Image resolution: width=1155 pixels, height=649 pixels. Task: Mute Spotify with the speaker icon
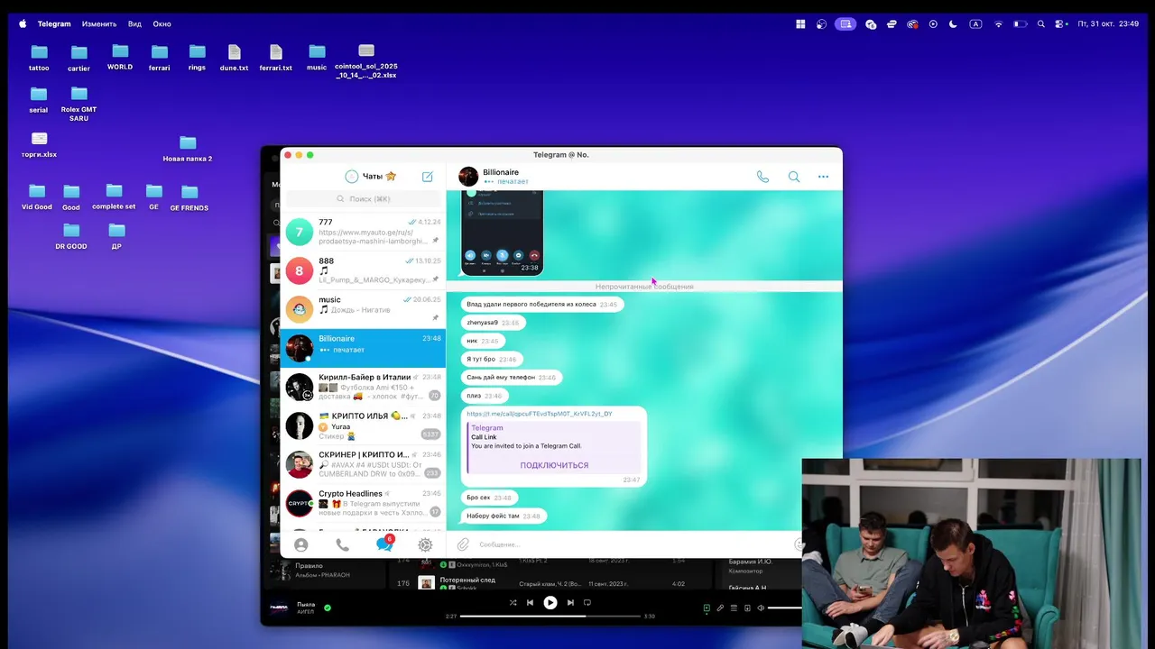click(x=761, y=608)
